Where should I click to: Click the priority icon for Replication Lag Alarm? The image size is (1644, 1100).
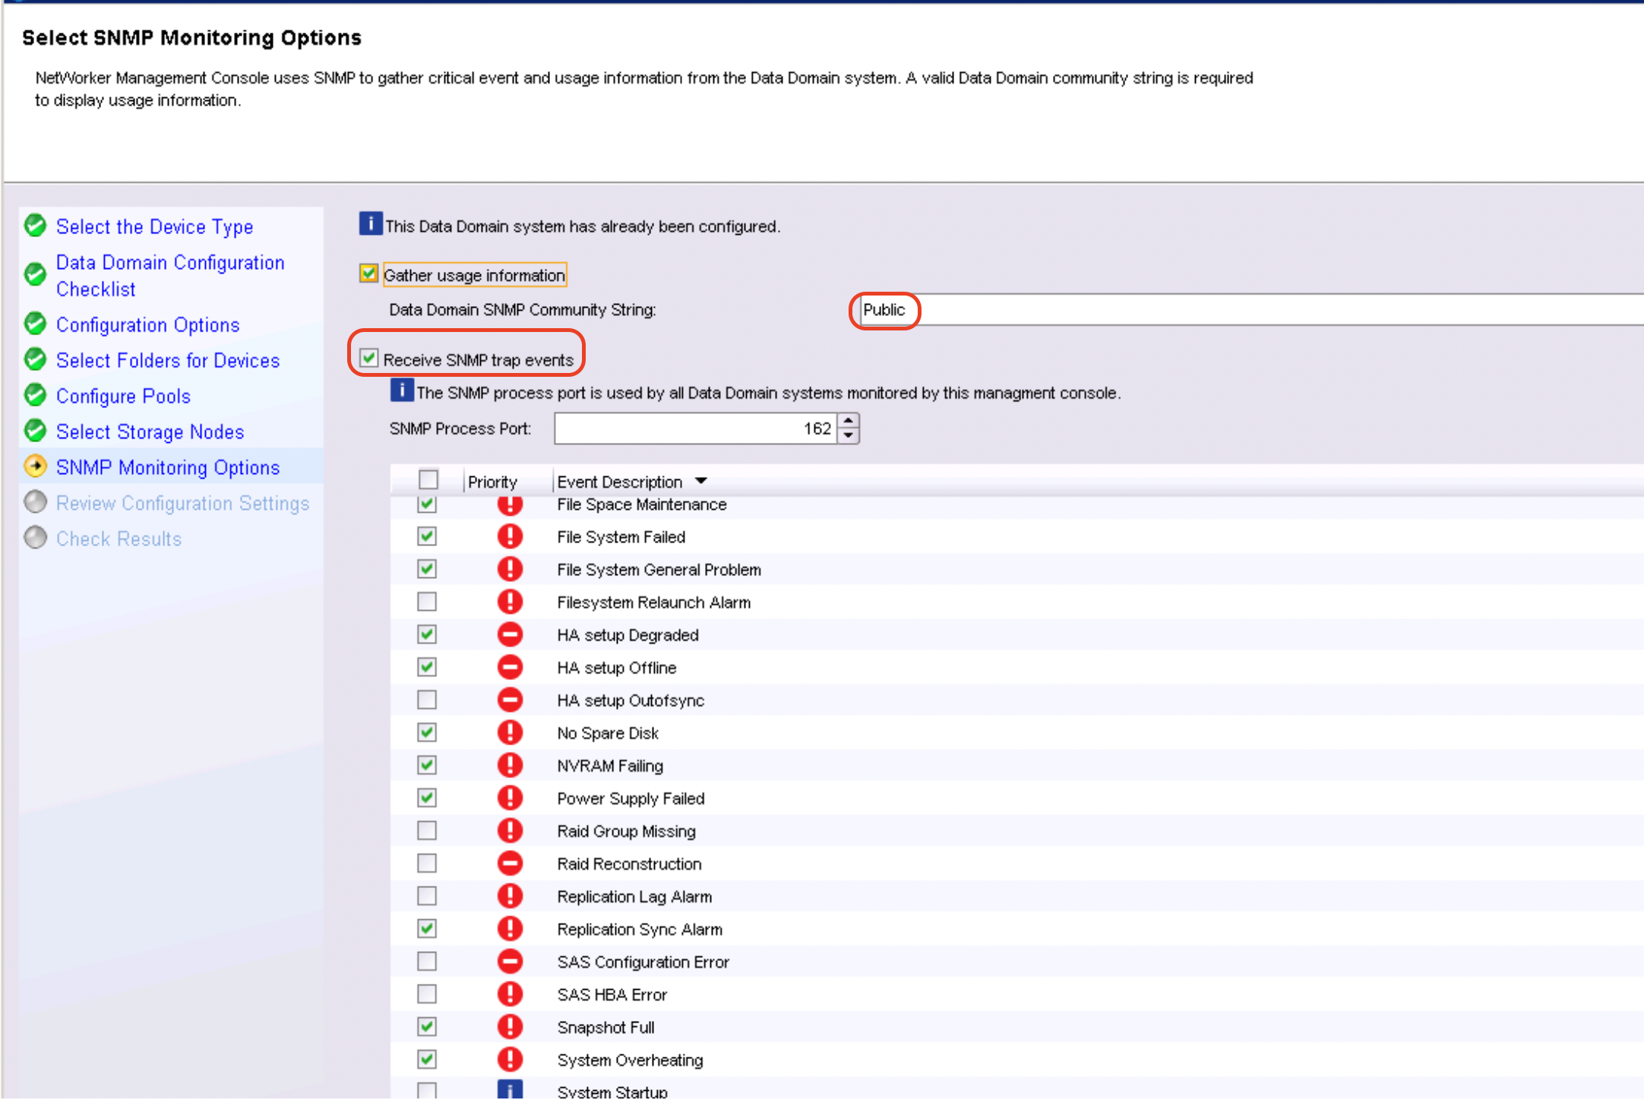coord(510,896)
